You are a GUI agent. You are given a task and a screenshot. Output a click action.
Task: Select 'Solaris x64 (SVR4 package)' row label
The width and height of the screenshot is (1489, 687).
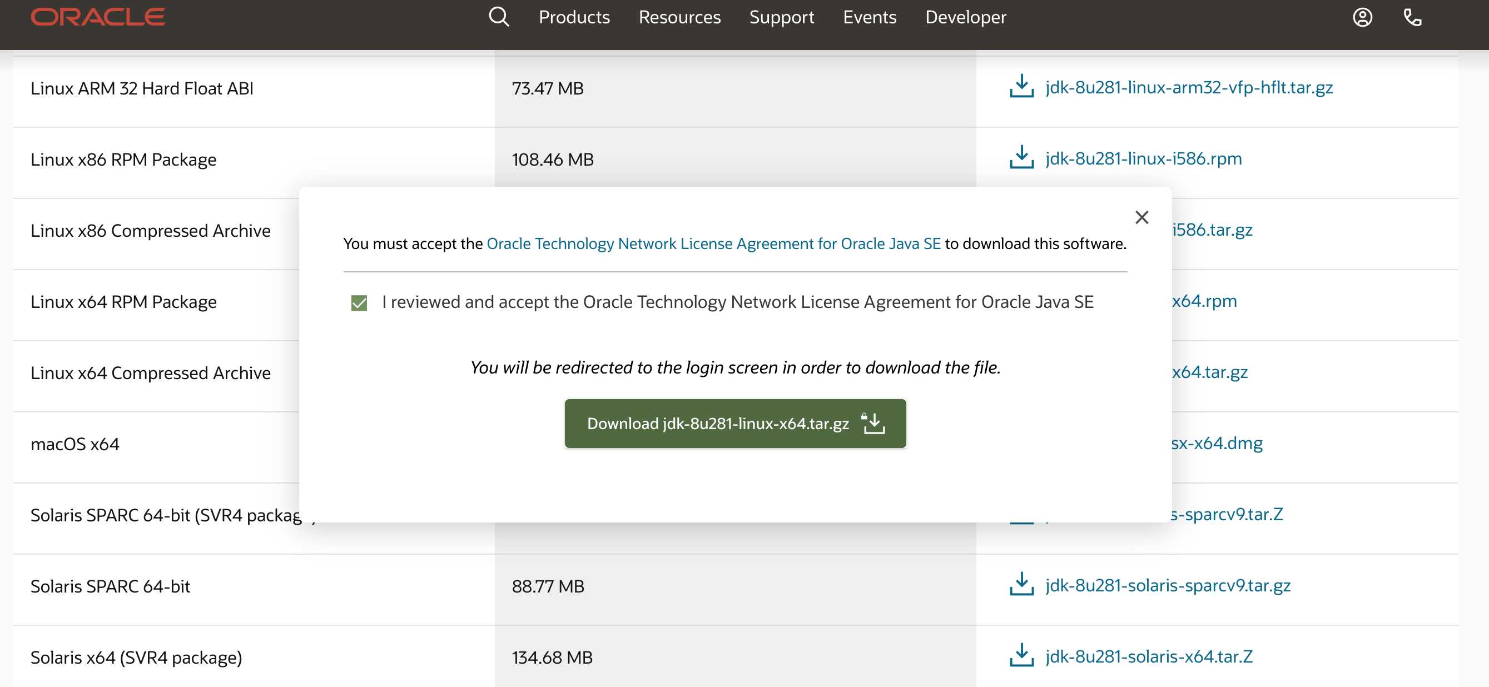pos(136,657)
